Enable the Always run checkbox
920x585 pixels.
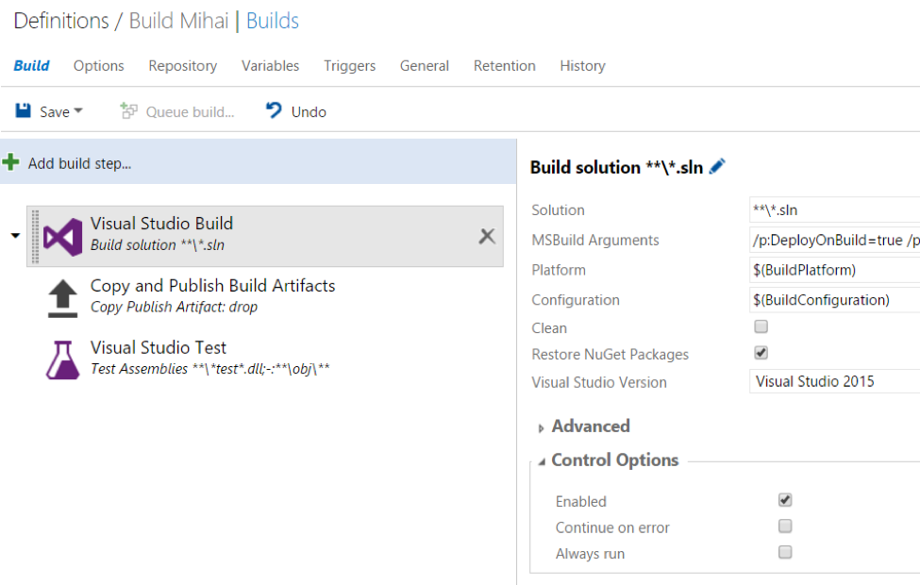tap(785, 553)
